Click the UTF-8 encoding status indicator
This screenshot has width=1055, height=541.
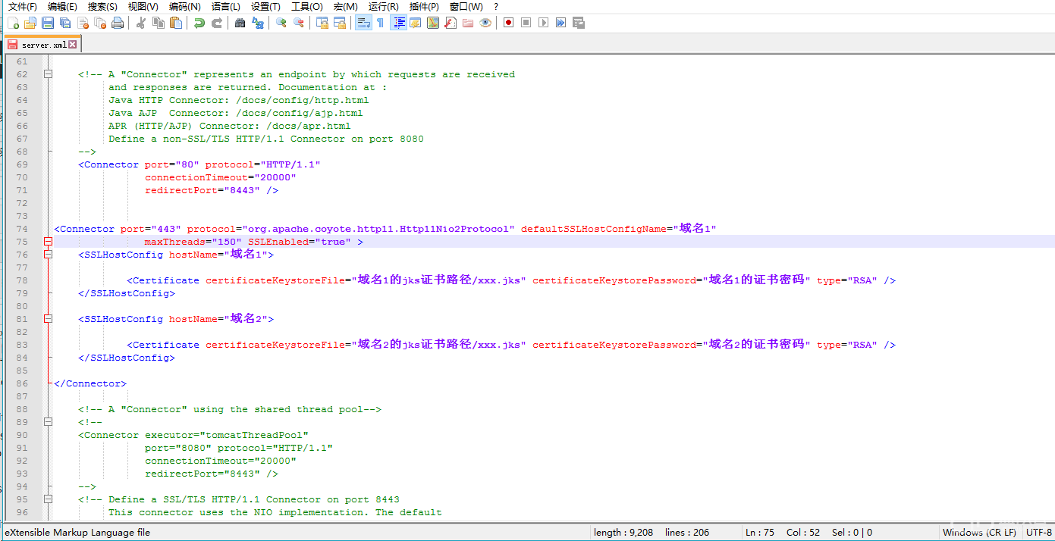1038,532
